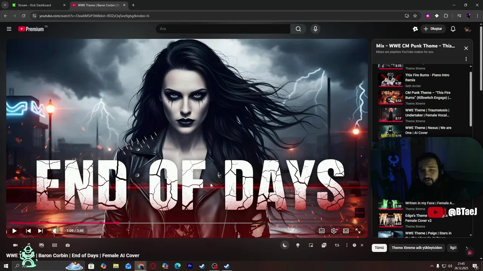Show hidden system tray icons
Viewport: 483px width, 271px height.
[432, 266]
